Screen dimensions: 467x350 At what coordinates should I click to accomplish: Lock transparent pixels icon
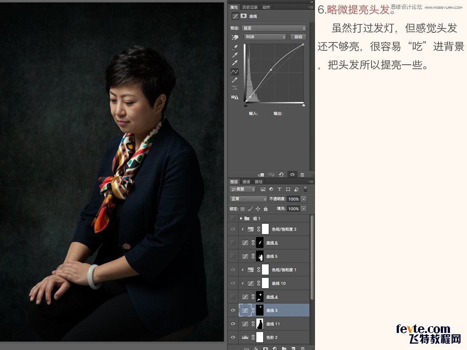point(242,209)
